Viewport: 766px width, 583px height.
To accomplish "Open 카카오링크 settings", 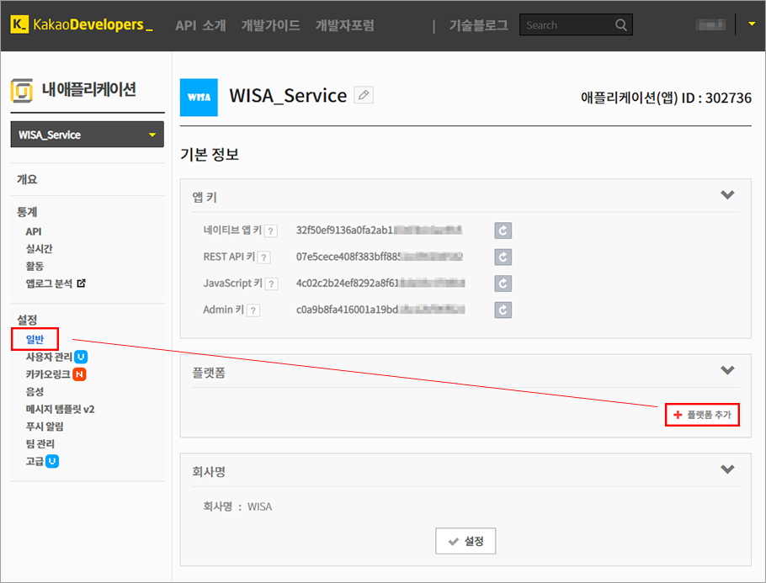I will pos(48,374).
